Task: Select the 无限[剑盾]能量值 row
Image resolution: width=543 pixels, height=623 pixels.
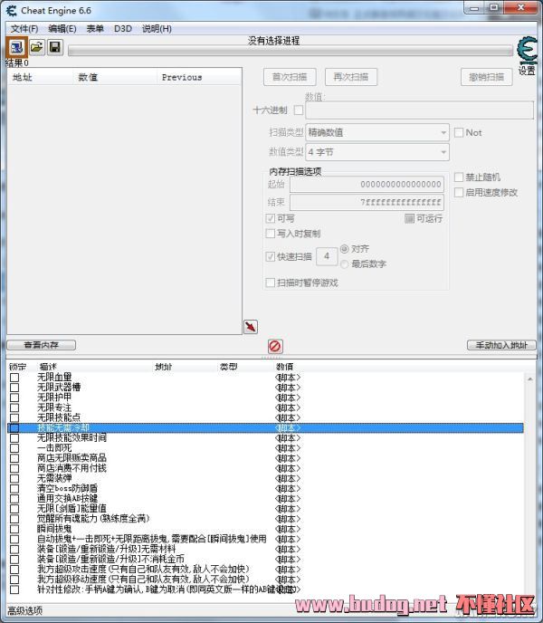Action: [265, 509]
